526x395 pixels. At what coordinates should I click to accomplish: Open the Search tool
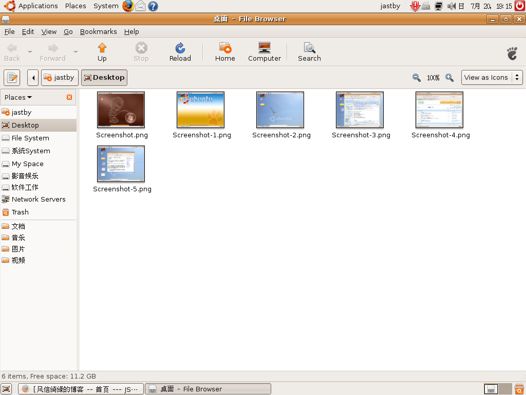309,52
